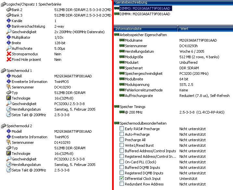Image resolution: width=233 pixels, height=190 pixels.
Task: Click the RAM icon beside Speichermodulbesonderheiten
Action: point(117,123)
